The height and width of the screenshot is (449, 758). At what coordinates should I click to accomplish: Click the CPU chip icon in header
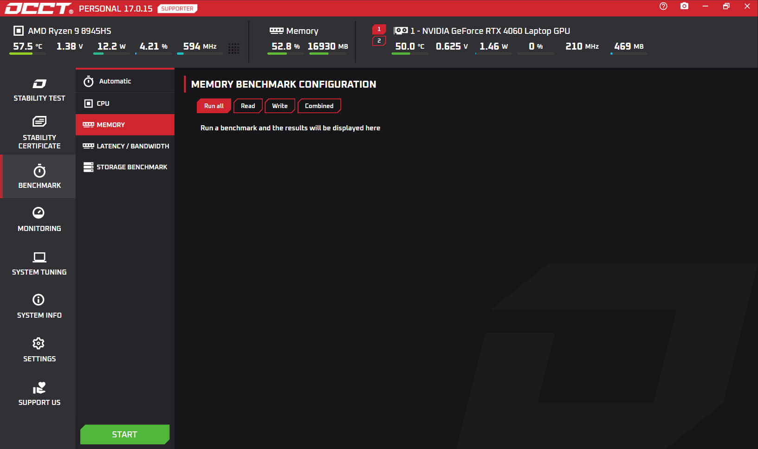click(19, 31)
